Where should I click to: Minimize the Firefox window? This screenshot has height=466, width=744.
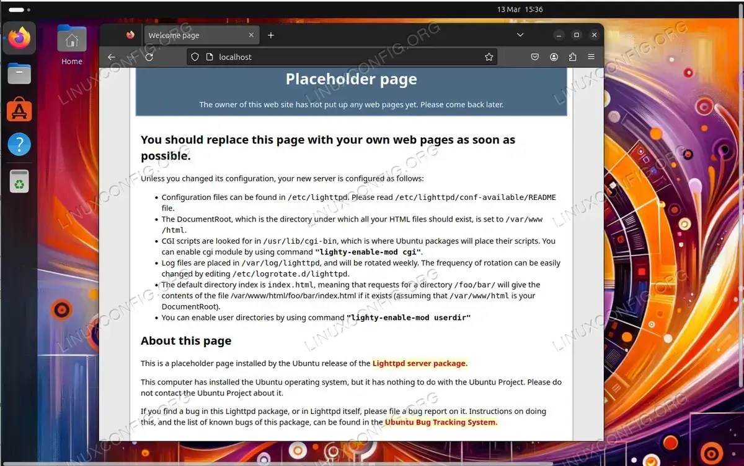pyautogui.click(x=559, y=35)
